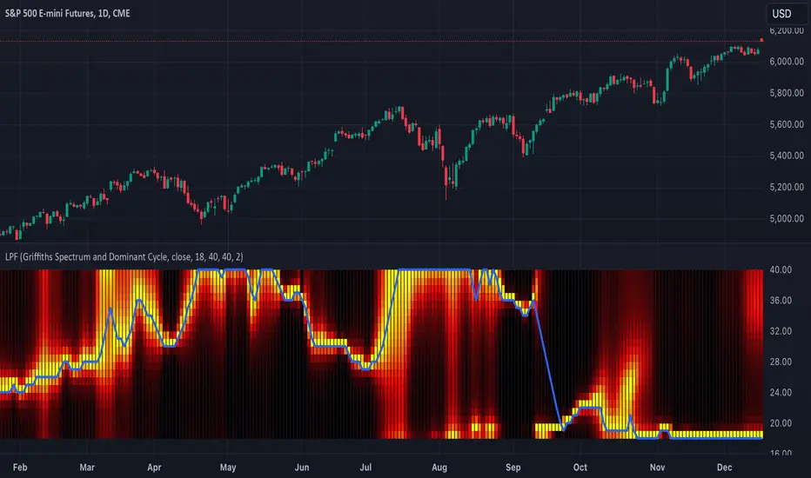
Task: Click the 5,400.00 price axis label
Action: point(787,156)
